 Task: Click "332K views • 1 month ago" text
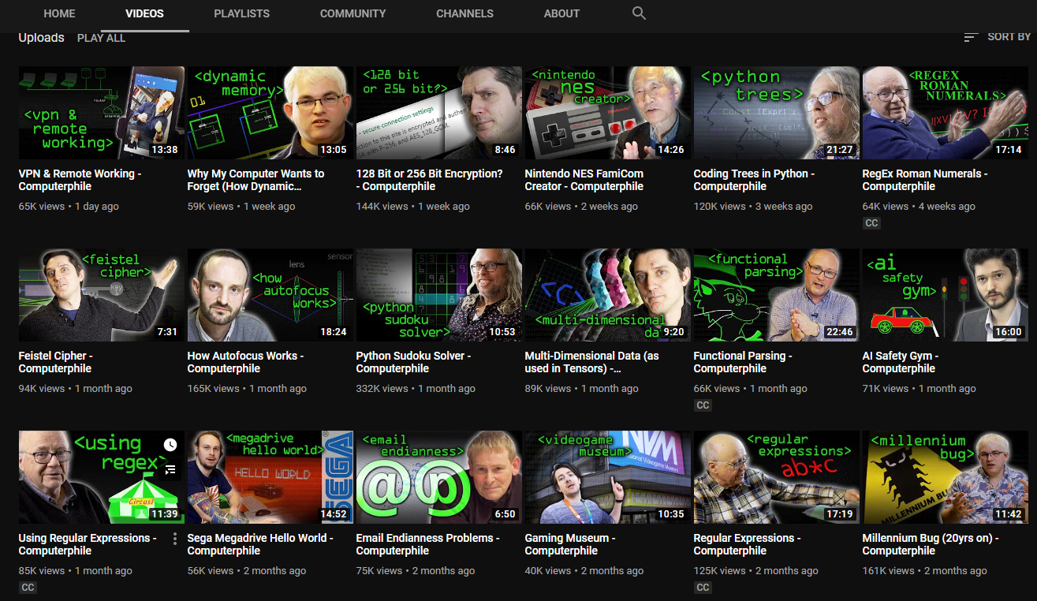[x=416, y=389]
